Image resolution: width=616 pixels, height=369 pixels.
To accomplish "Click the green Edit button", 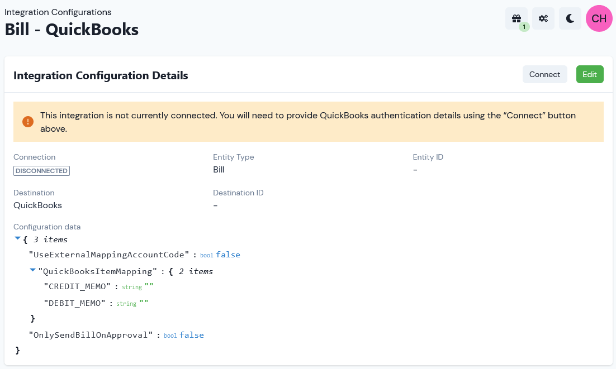I will (589, 74).
